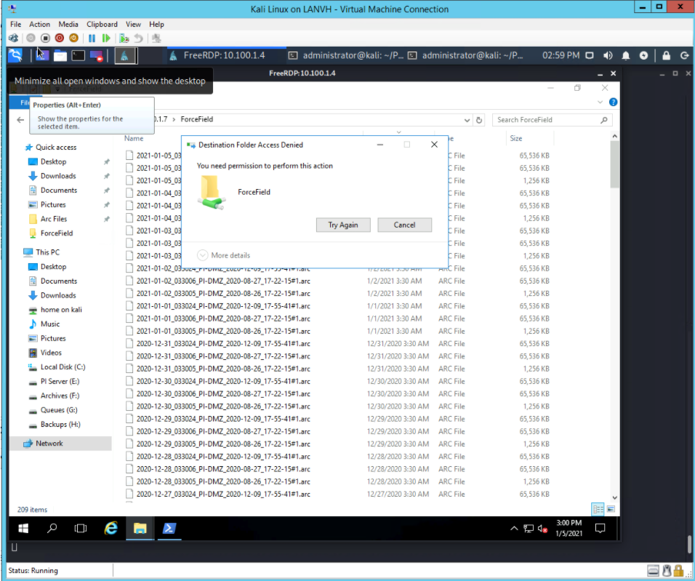Click the column sort chevron above date column

pyautogui.click(x=398, y=132)
